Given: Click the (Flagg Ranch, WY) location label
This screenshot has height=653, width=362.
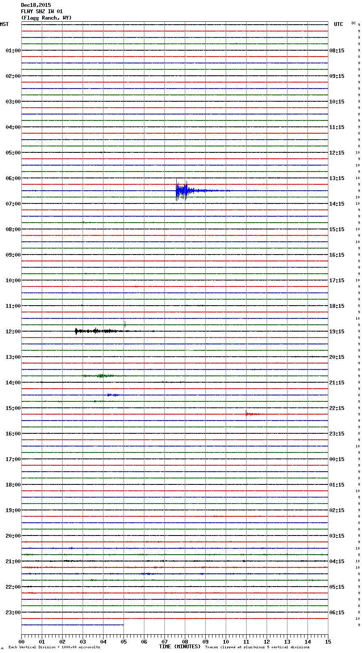Looking at the screenshot, I should click(x=46, y=18).
